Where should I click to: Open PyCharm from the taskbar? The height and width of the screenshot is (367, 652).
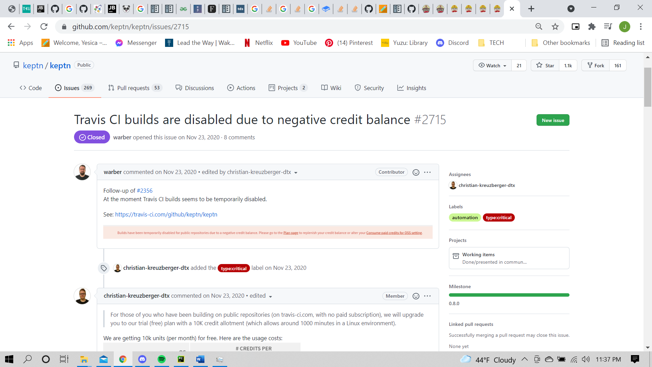pyautogui.click(x=181, y=359)
